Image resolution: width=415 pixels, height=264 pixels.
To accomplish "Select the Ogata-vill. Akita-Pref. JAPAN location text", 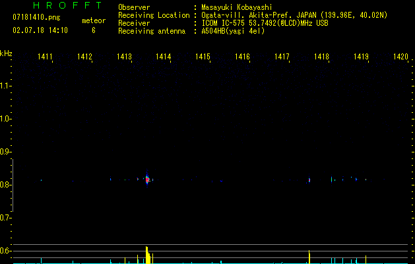I will (294, 15).
